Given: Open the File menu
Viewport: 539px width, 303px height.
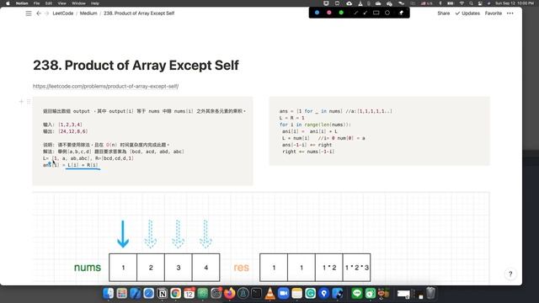Looking at the screenshot, I should pos(36,3).
